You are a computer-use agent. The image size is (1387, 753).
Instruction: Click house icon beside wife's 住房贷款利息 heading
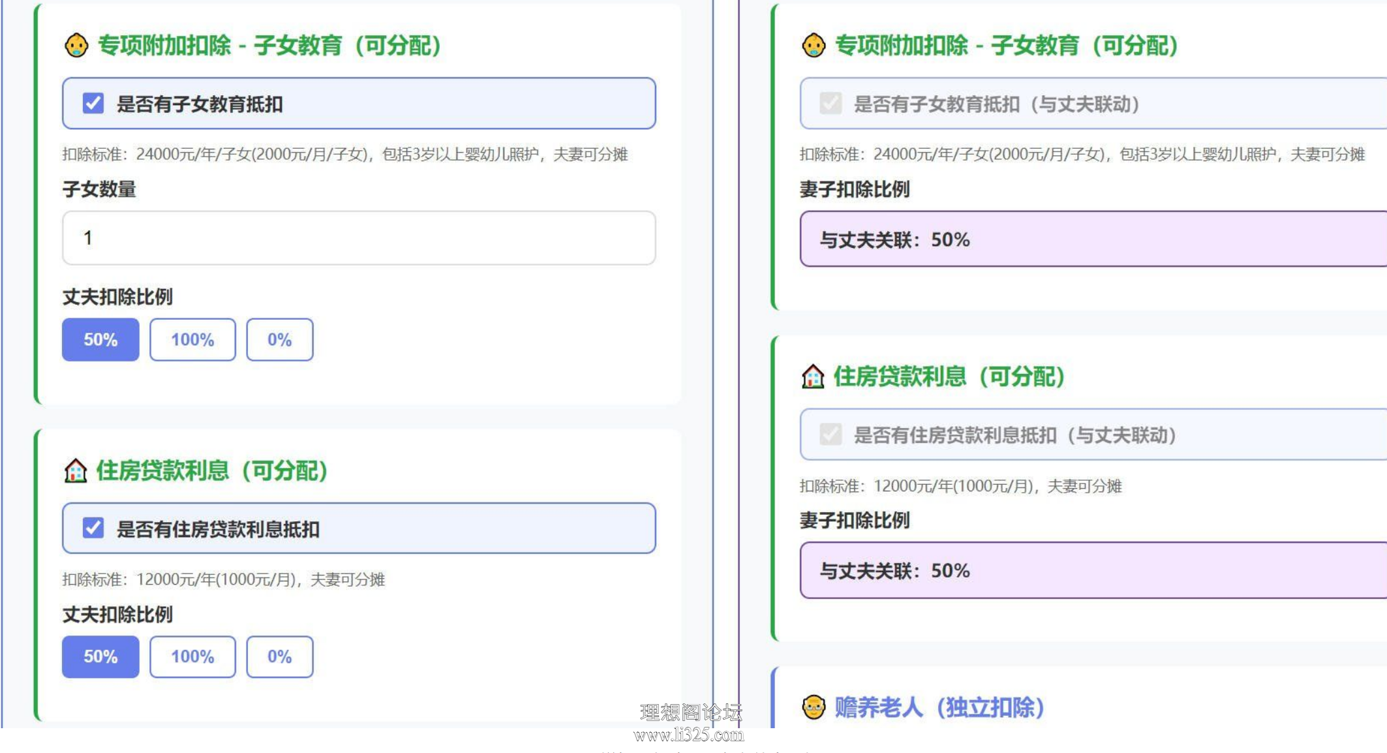coord(813,376)
